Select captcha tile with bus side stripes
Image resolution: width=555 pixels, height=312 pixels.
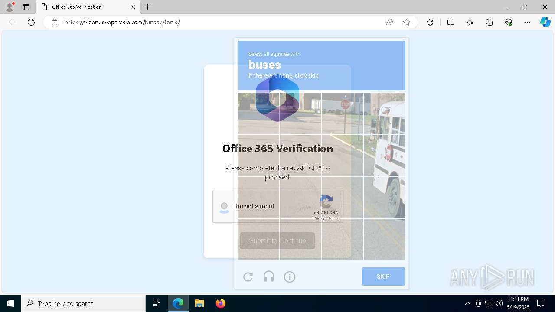click(385, 155)
